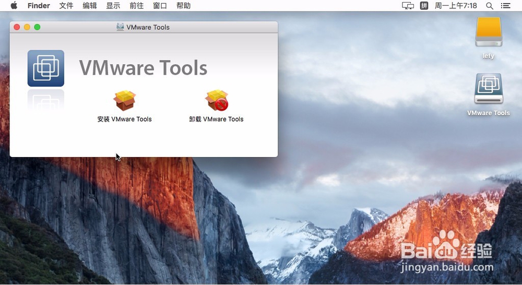This screenshot has height=285, width=522.
Task: Select the VMware Tools disk on desktop
Action: tap(489, 89)
